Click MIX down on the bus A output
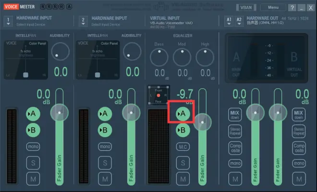 click(x=234, y=115)
